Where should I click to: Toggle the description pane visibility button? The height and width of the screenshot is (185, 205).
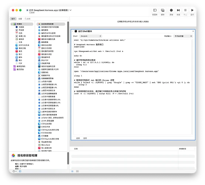tap(20, 171)
